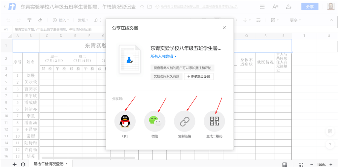Open the 常规 number format dropdown

click(83, 20)
